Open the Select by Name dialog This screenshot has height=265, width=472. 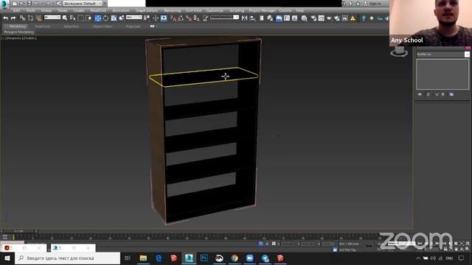(72, 18)
